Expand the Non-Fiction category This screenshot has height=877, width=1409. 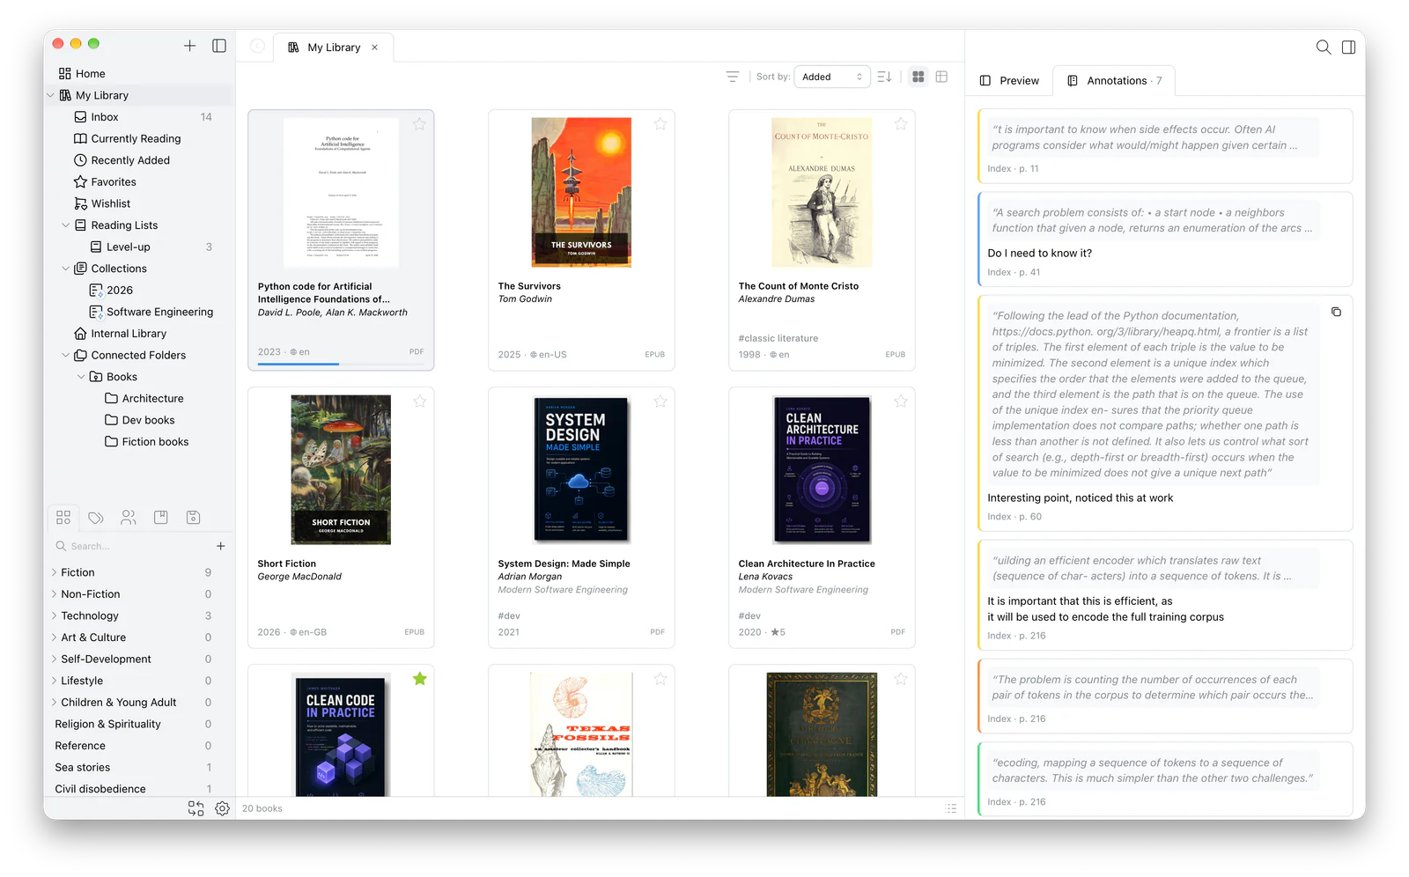point(54,594)
